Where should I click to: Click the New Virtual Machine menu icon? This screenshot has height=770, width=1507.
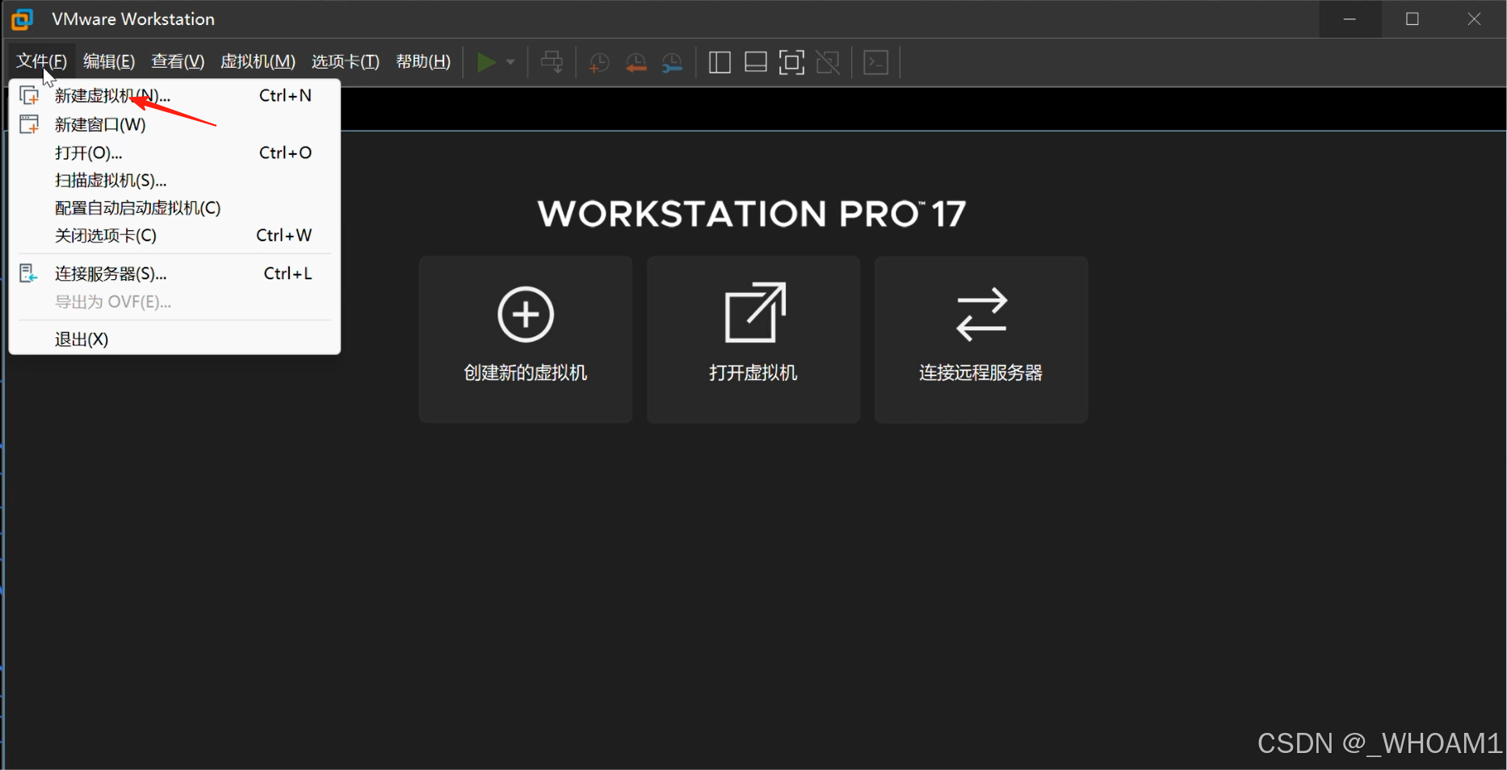pyautogui.click(x=29, y=95)
